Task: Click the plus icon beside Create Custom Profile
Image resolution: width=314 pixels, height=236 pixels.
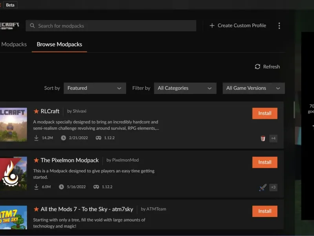Action: pos(212,26)
